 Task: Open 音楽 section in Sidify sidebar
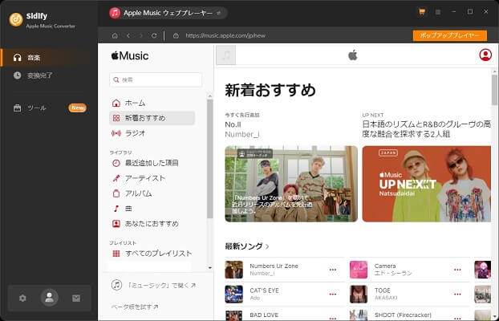point(49,58)
